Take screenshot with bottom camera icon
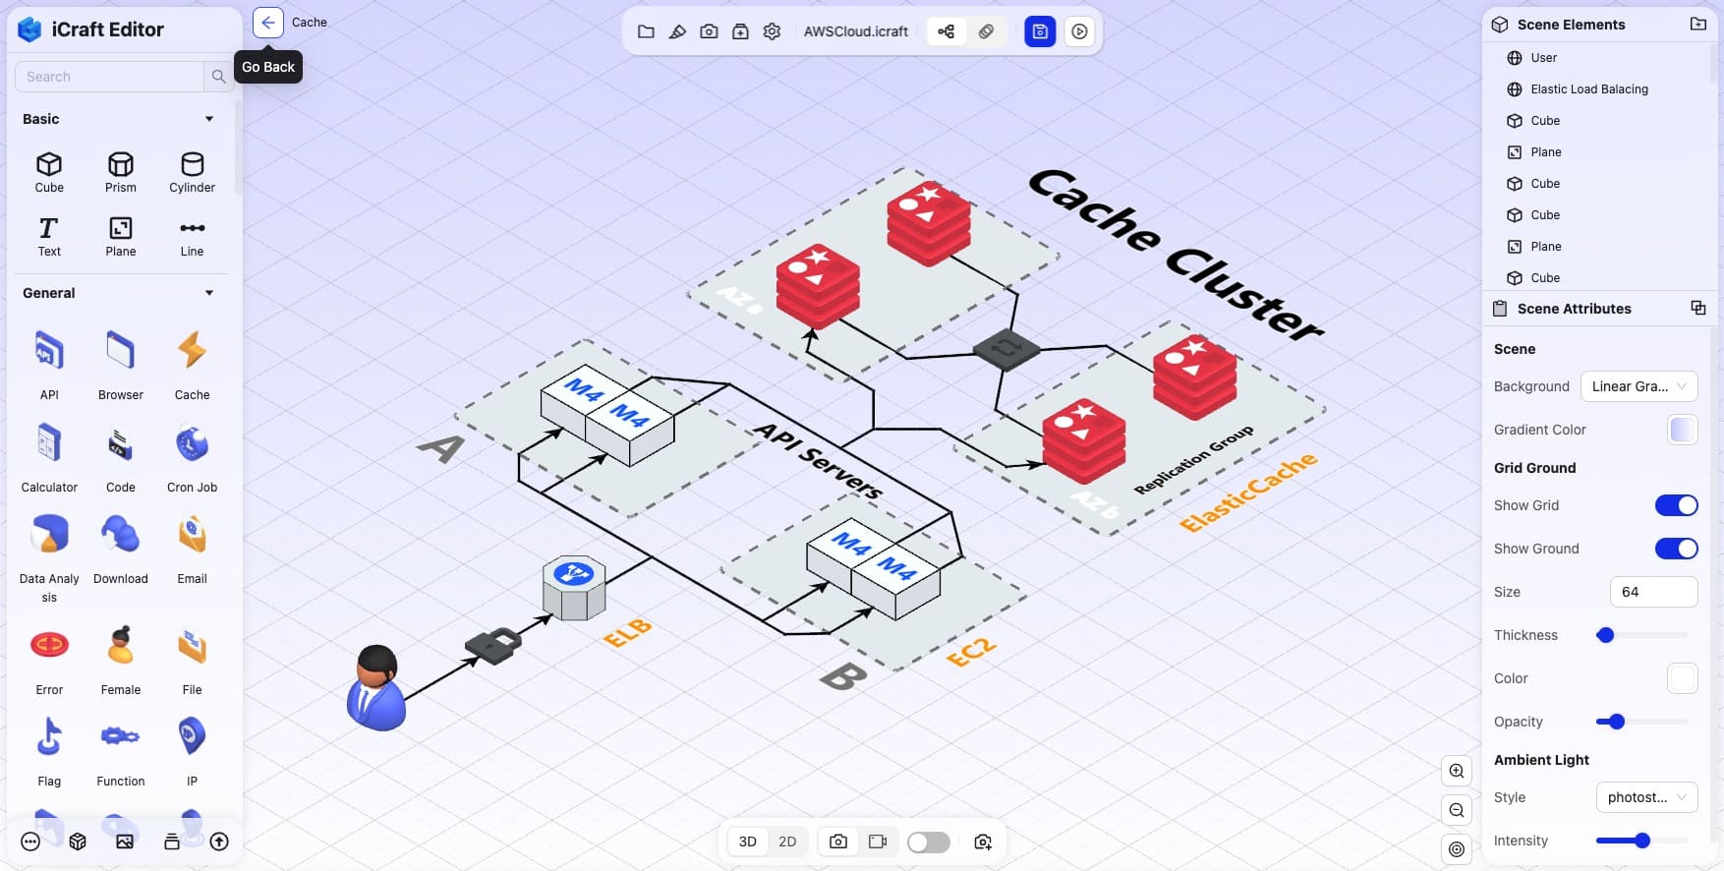 pyautogui.click(x=838, y=842)
